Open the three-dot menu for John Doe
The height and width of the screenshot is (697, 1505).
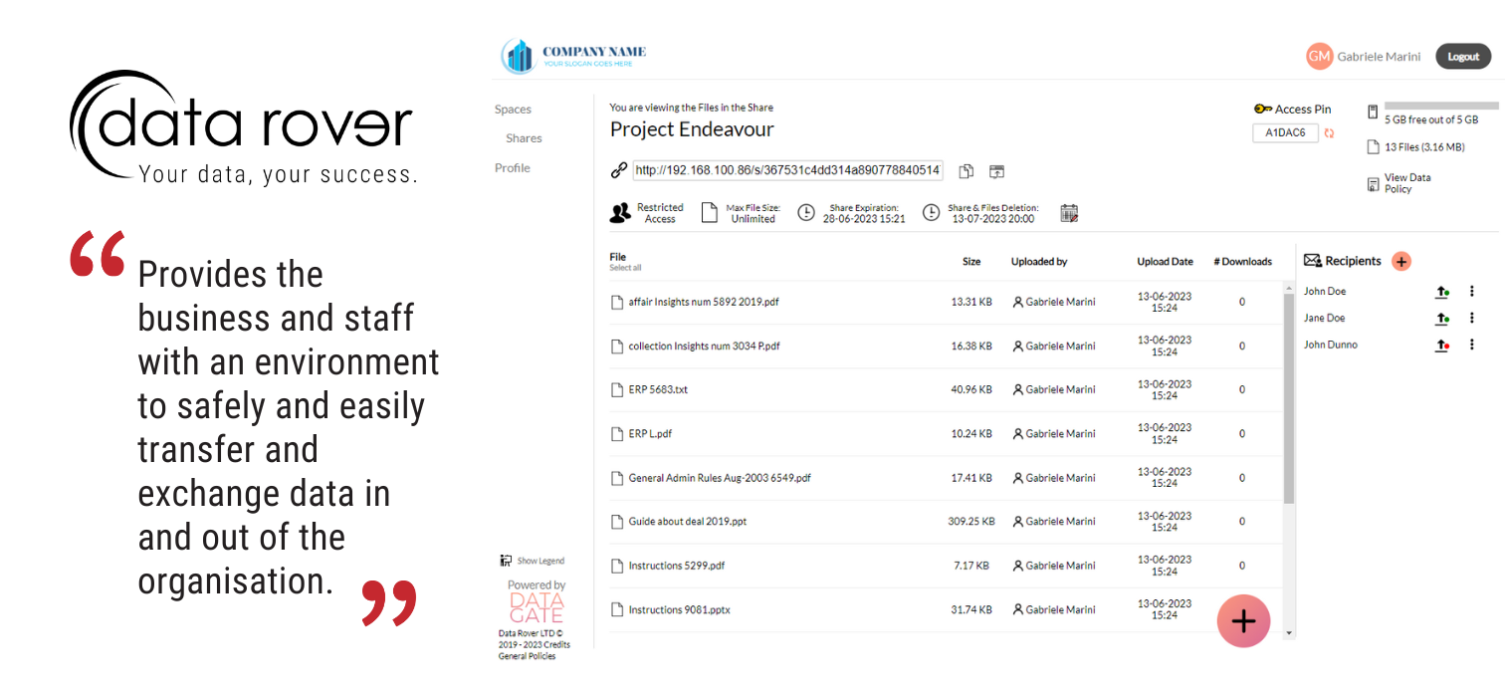tap(1472, 292)
